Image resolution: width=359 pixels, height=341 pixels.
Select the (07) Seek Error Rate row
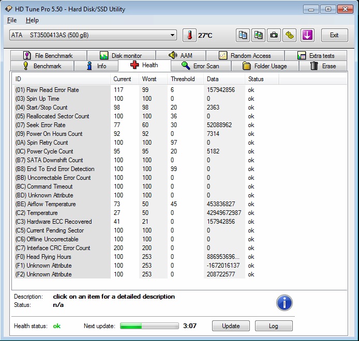point(146,125)
